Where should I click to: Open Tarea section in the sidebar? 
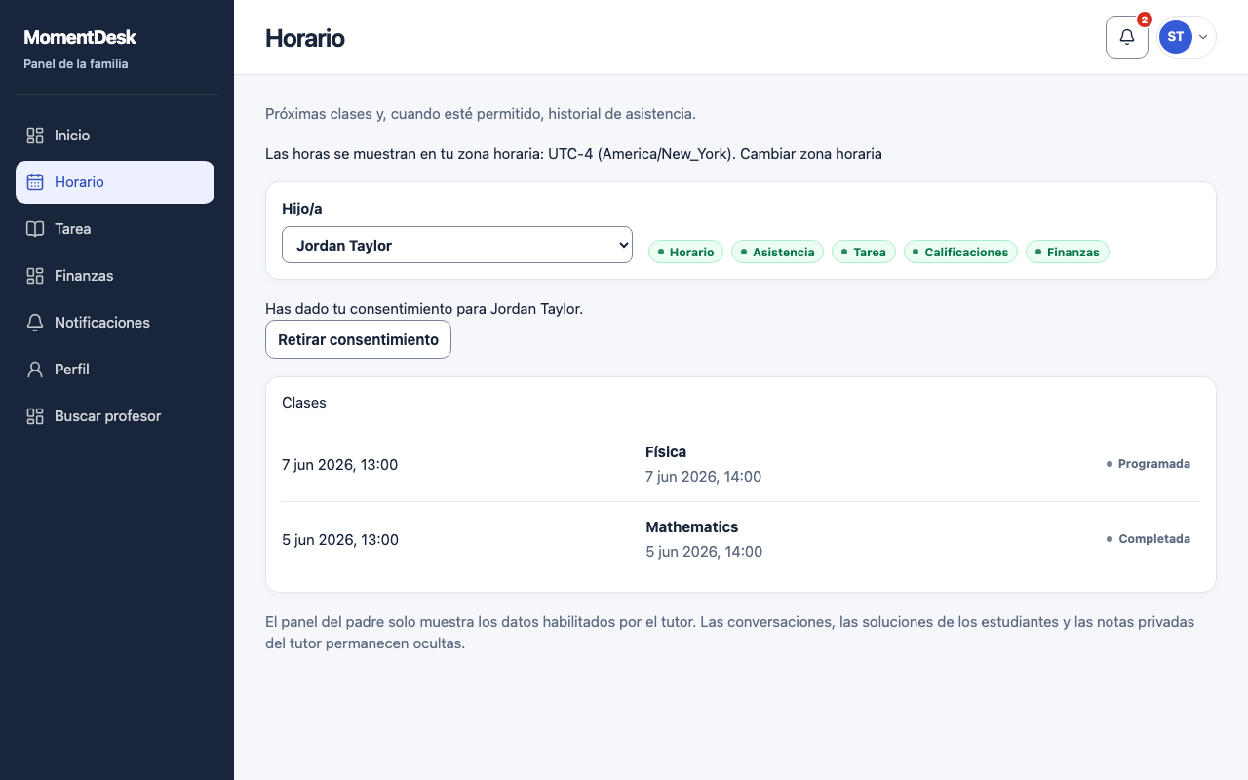click(115, 229)
